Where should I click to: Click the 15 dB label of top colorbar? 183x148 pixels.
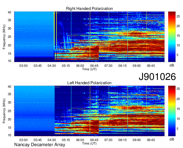(x=178, y=36)
